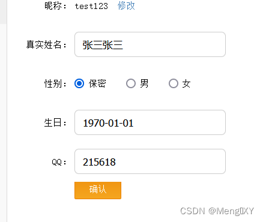Select the 男 radio button
Image resolution: width=263 pixels, height=222 pixels.
[131, 83]
